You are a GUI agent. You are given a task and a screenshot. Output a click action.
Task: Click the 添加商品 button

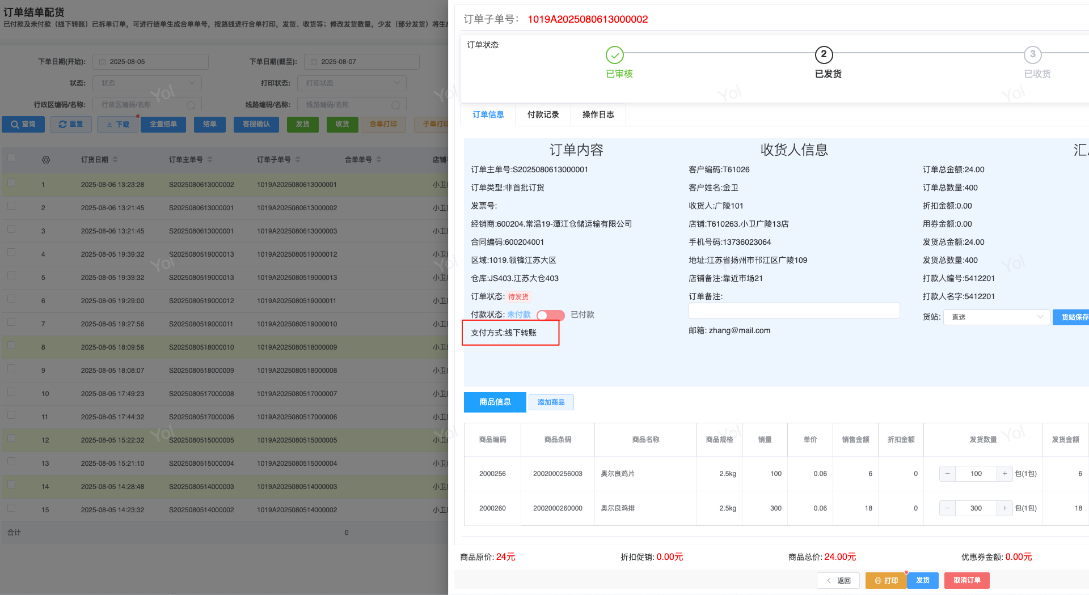pyautogui.click(x=551, y=402)
